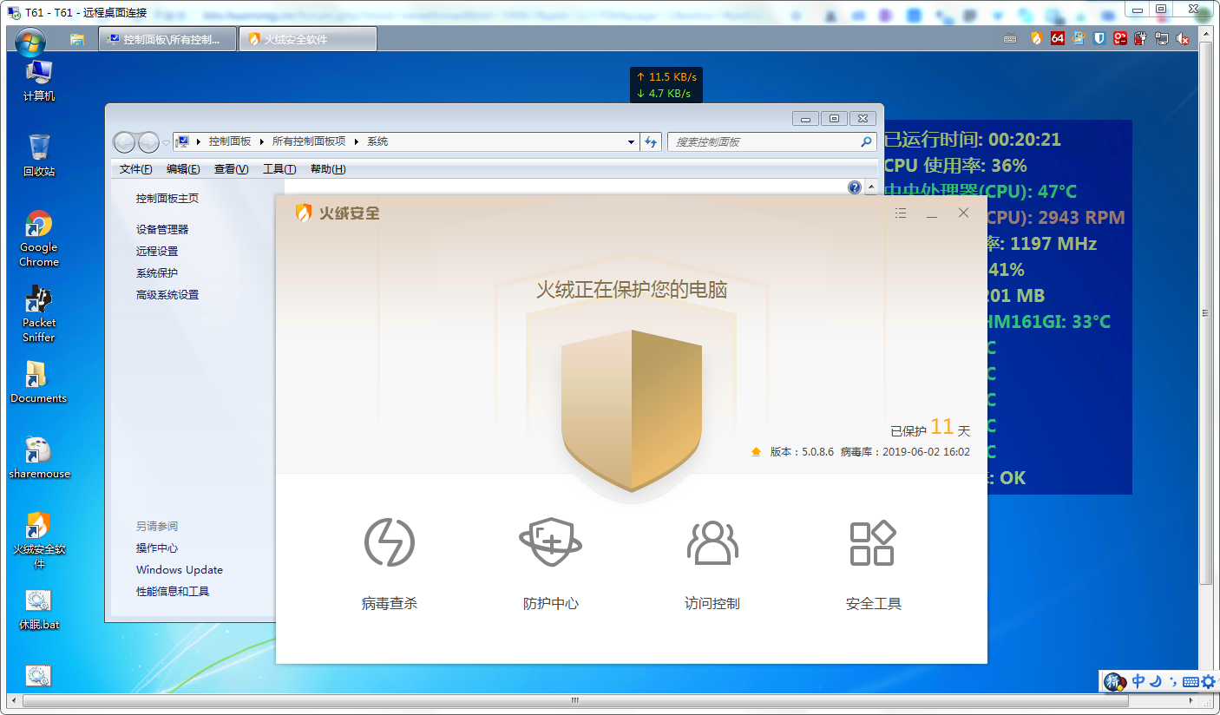Open 系统保护 link

pyautogui.click(x=157, y=273)
